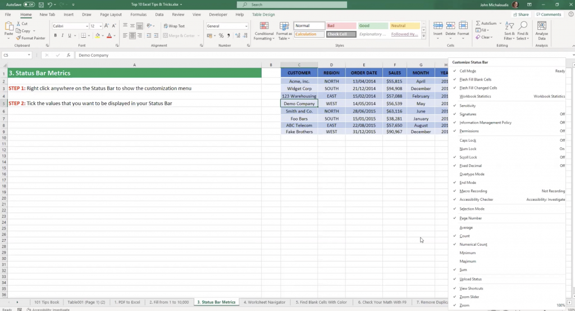Click the Paste icon in Clipboard group
The image size is (575, 311).
8,27
